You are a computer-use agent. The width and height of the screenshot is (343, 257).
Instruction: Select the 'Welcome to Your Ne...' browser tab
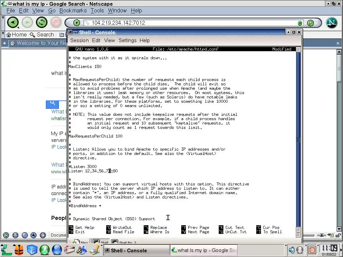click(x=38, y=43)
